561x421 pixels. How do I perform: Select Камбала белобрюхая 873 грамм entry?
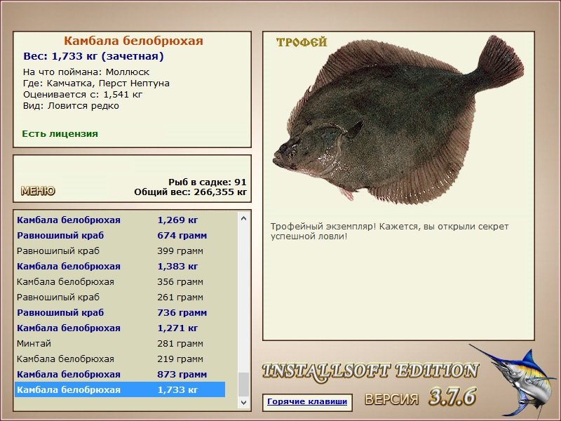pos(120,374)
